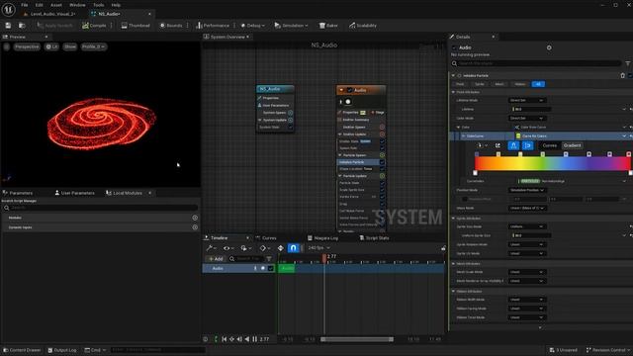Open the Perspective viewport menu
Screen dimensions: 633x356
click(27, 46)
